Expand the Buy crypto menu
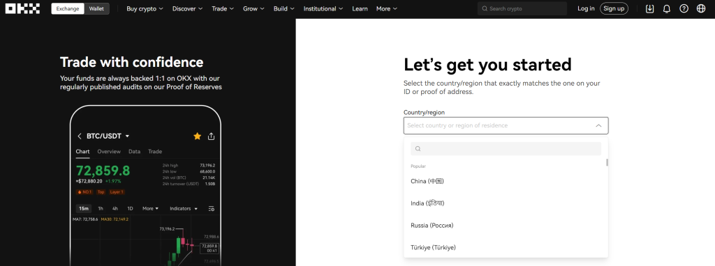This screenshot has width=715, height=266. tap(145, 8)
